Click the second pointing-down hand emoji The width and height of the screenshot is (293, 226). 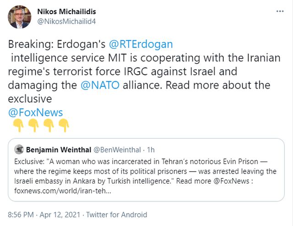click(33, 125)
